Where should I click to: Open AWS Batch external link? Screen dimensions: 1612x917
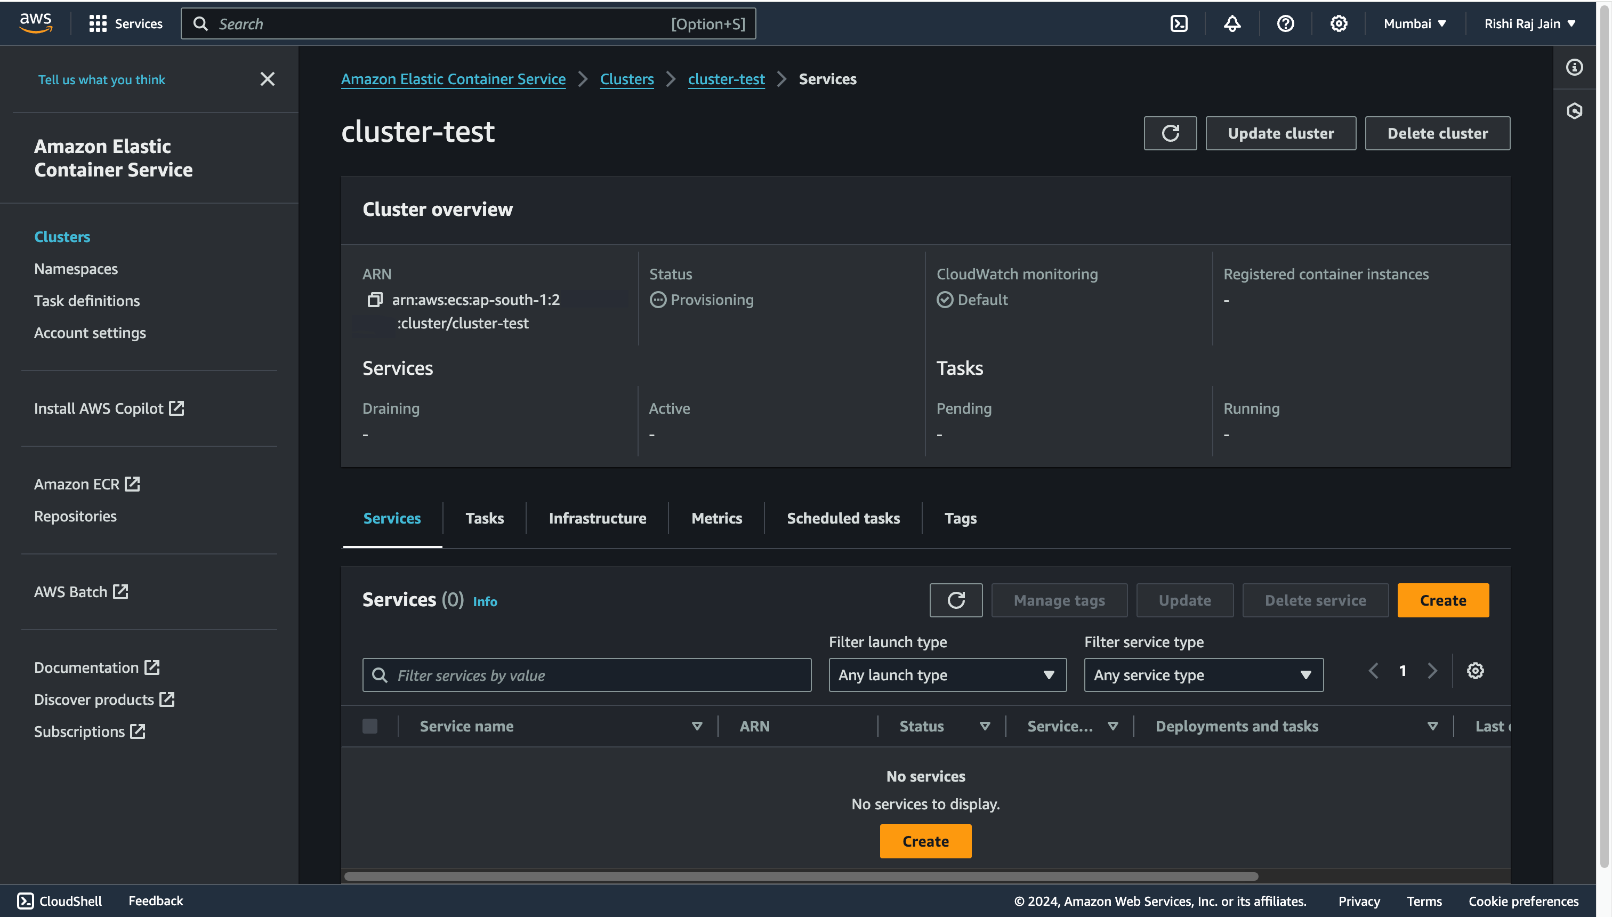point(81,592)
